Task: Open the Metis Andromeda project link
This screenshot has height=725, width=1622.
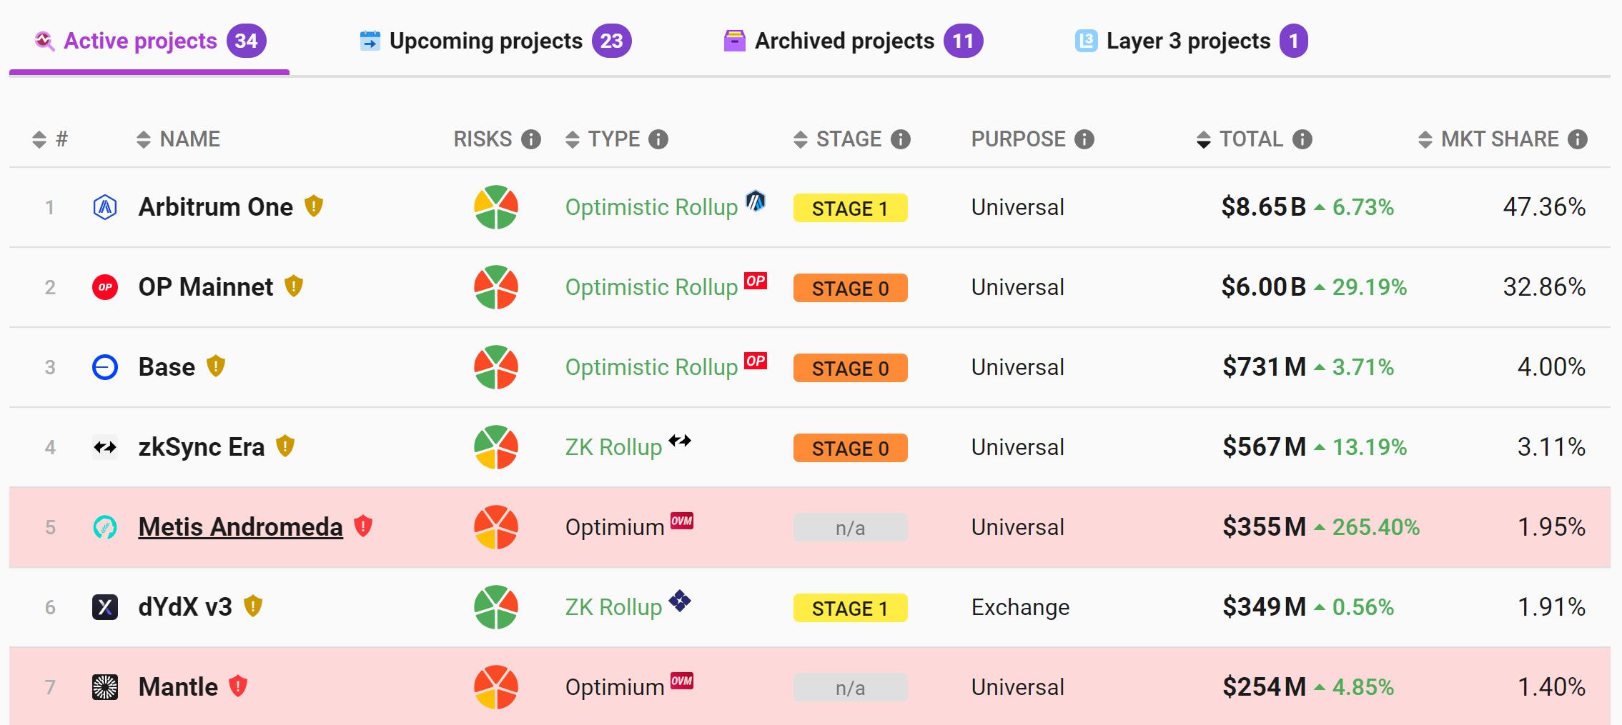Action: point(240,527)
